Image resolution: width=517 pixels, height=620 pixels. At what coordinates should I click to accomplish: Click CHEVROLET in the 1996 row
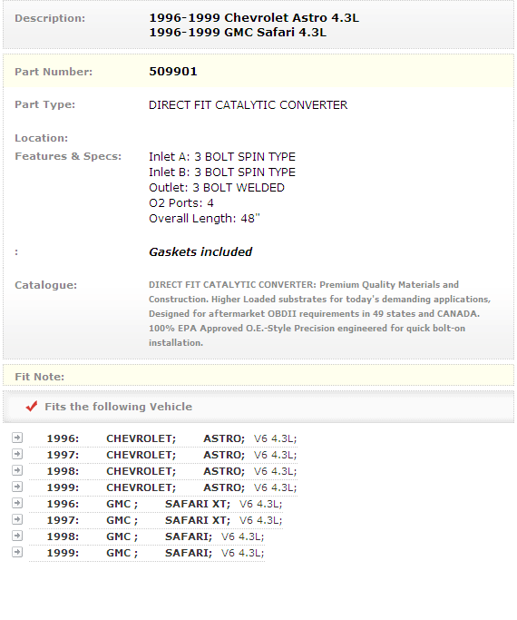[x=141, y=438]
